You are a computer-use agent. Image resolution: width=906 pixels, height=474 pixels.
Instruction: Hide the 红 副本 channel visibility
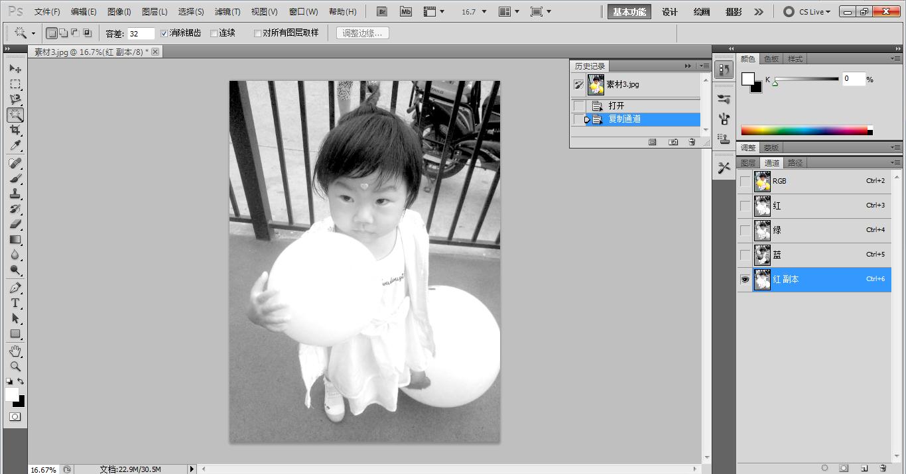click(x=745, y=279)
